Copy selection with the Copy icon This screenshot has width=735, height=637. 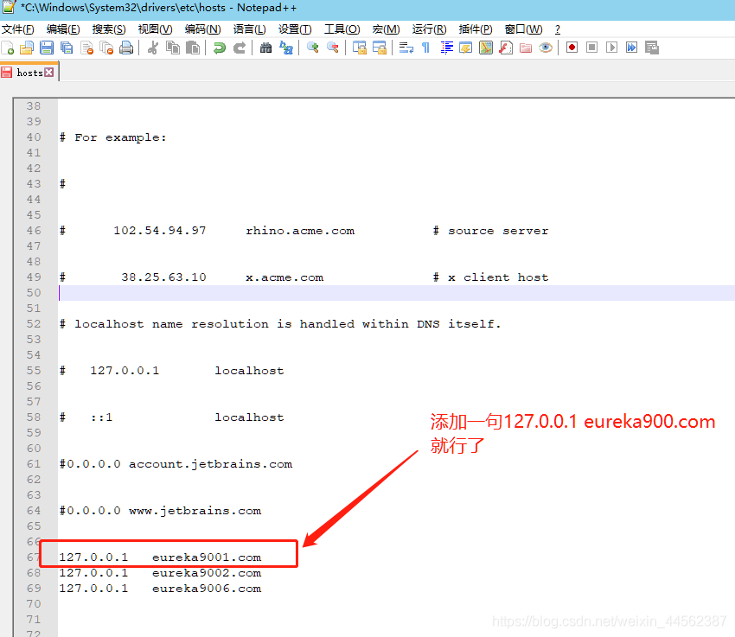point(173,48)
